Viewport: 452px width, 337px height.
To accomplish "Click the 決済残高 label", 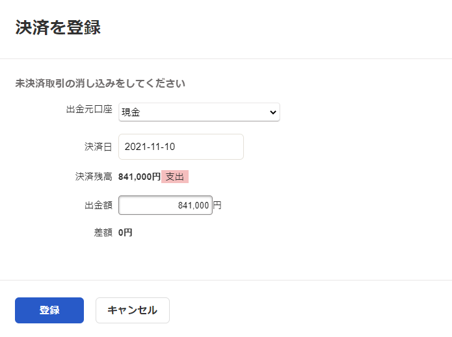I will tap(94, 177).
